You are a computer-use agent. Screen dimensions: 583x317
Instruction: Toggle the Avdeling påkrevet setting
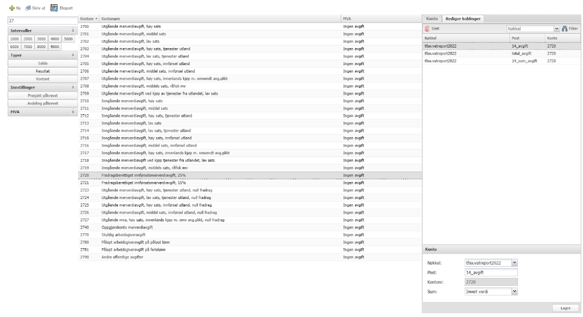click(x=38, y=103)
